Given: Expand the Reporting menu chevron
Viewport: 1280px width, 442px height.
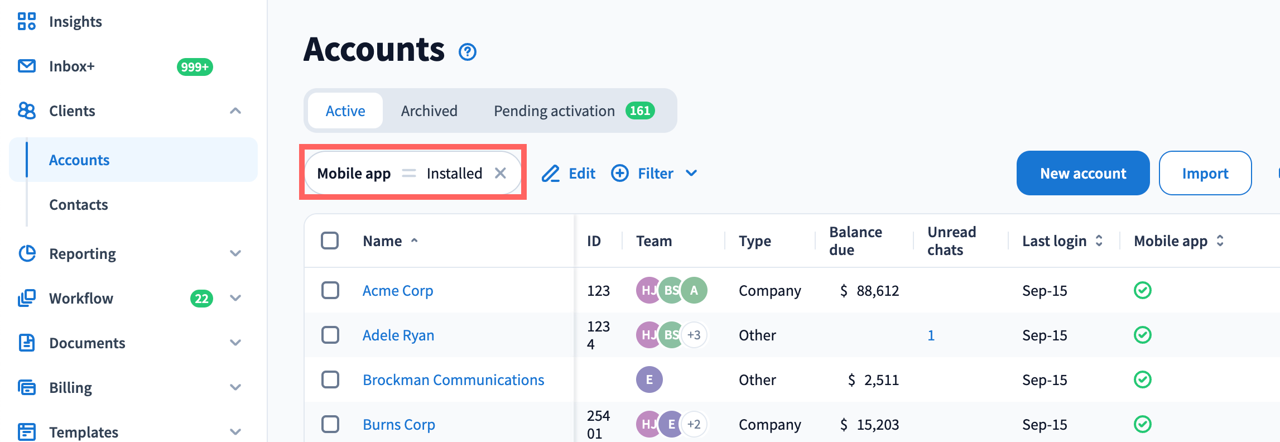Looking at the screenshot, I should [235, 254].
